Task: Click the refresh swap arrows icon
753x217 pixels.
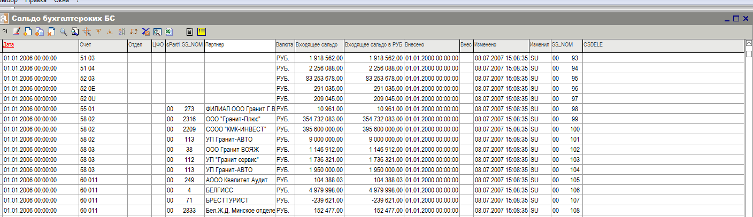Action: [x=134, y=32]
